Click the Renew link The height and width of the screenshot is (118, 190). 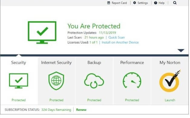coord(81,110)
